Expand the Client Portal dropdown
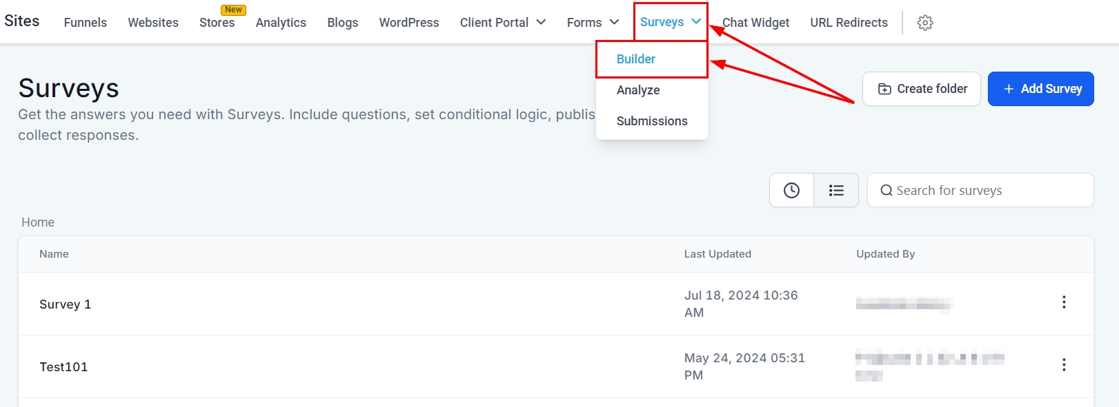Viewport: 1119px width, 407px height. pyautogui.click(x=541, y=22)
